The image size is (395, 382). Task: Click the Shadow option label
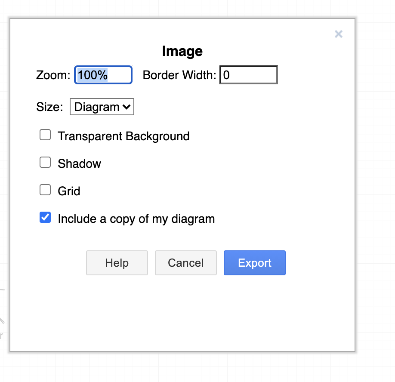79,163
